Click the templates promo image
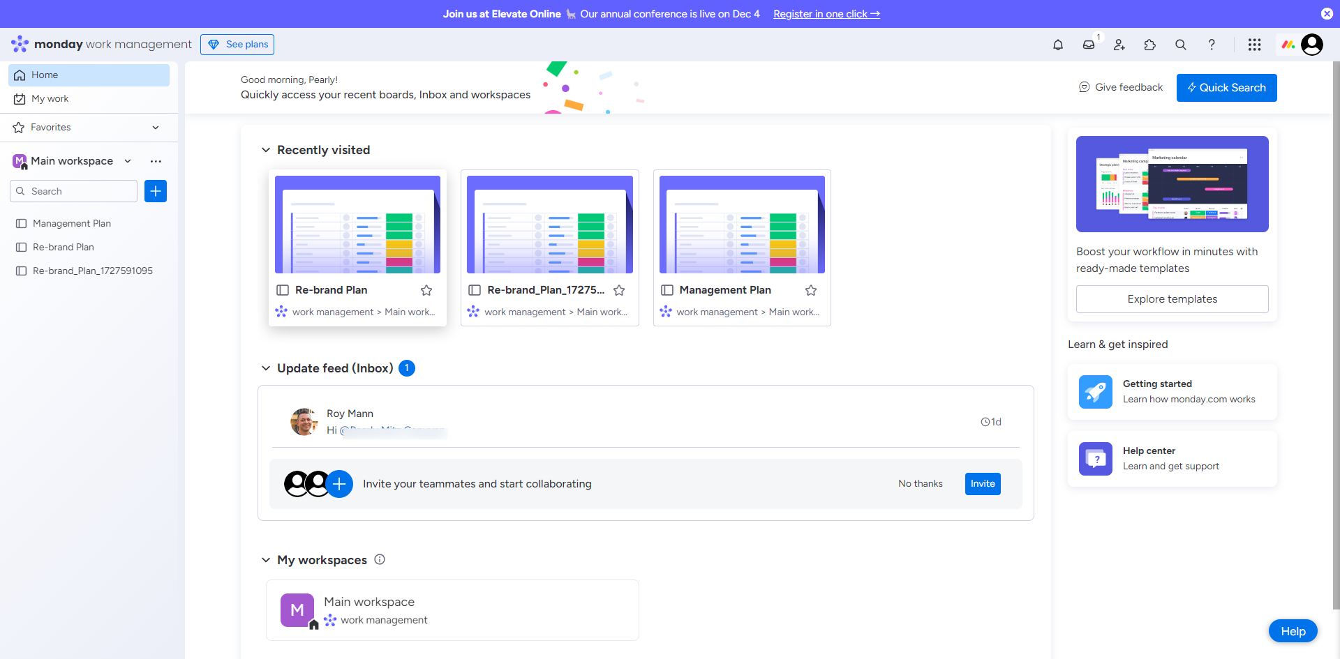 (x=1172, y=184)
